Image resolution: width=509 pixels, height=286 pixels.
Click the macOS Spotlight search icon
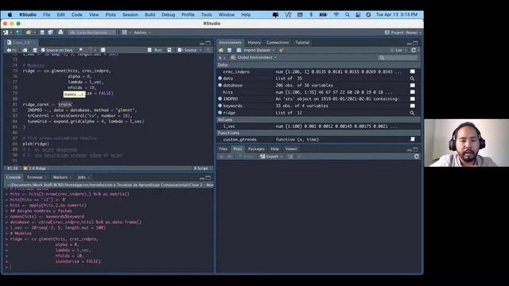pos(348,14)
